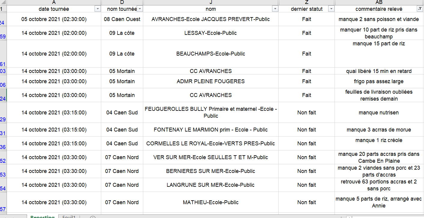Select comment 'manque 2 sans poisson et viande'
The width and height of the screenshot is (424, 218).
(x=379, y=19)
